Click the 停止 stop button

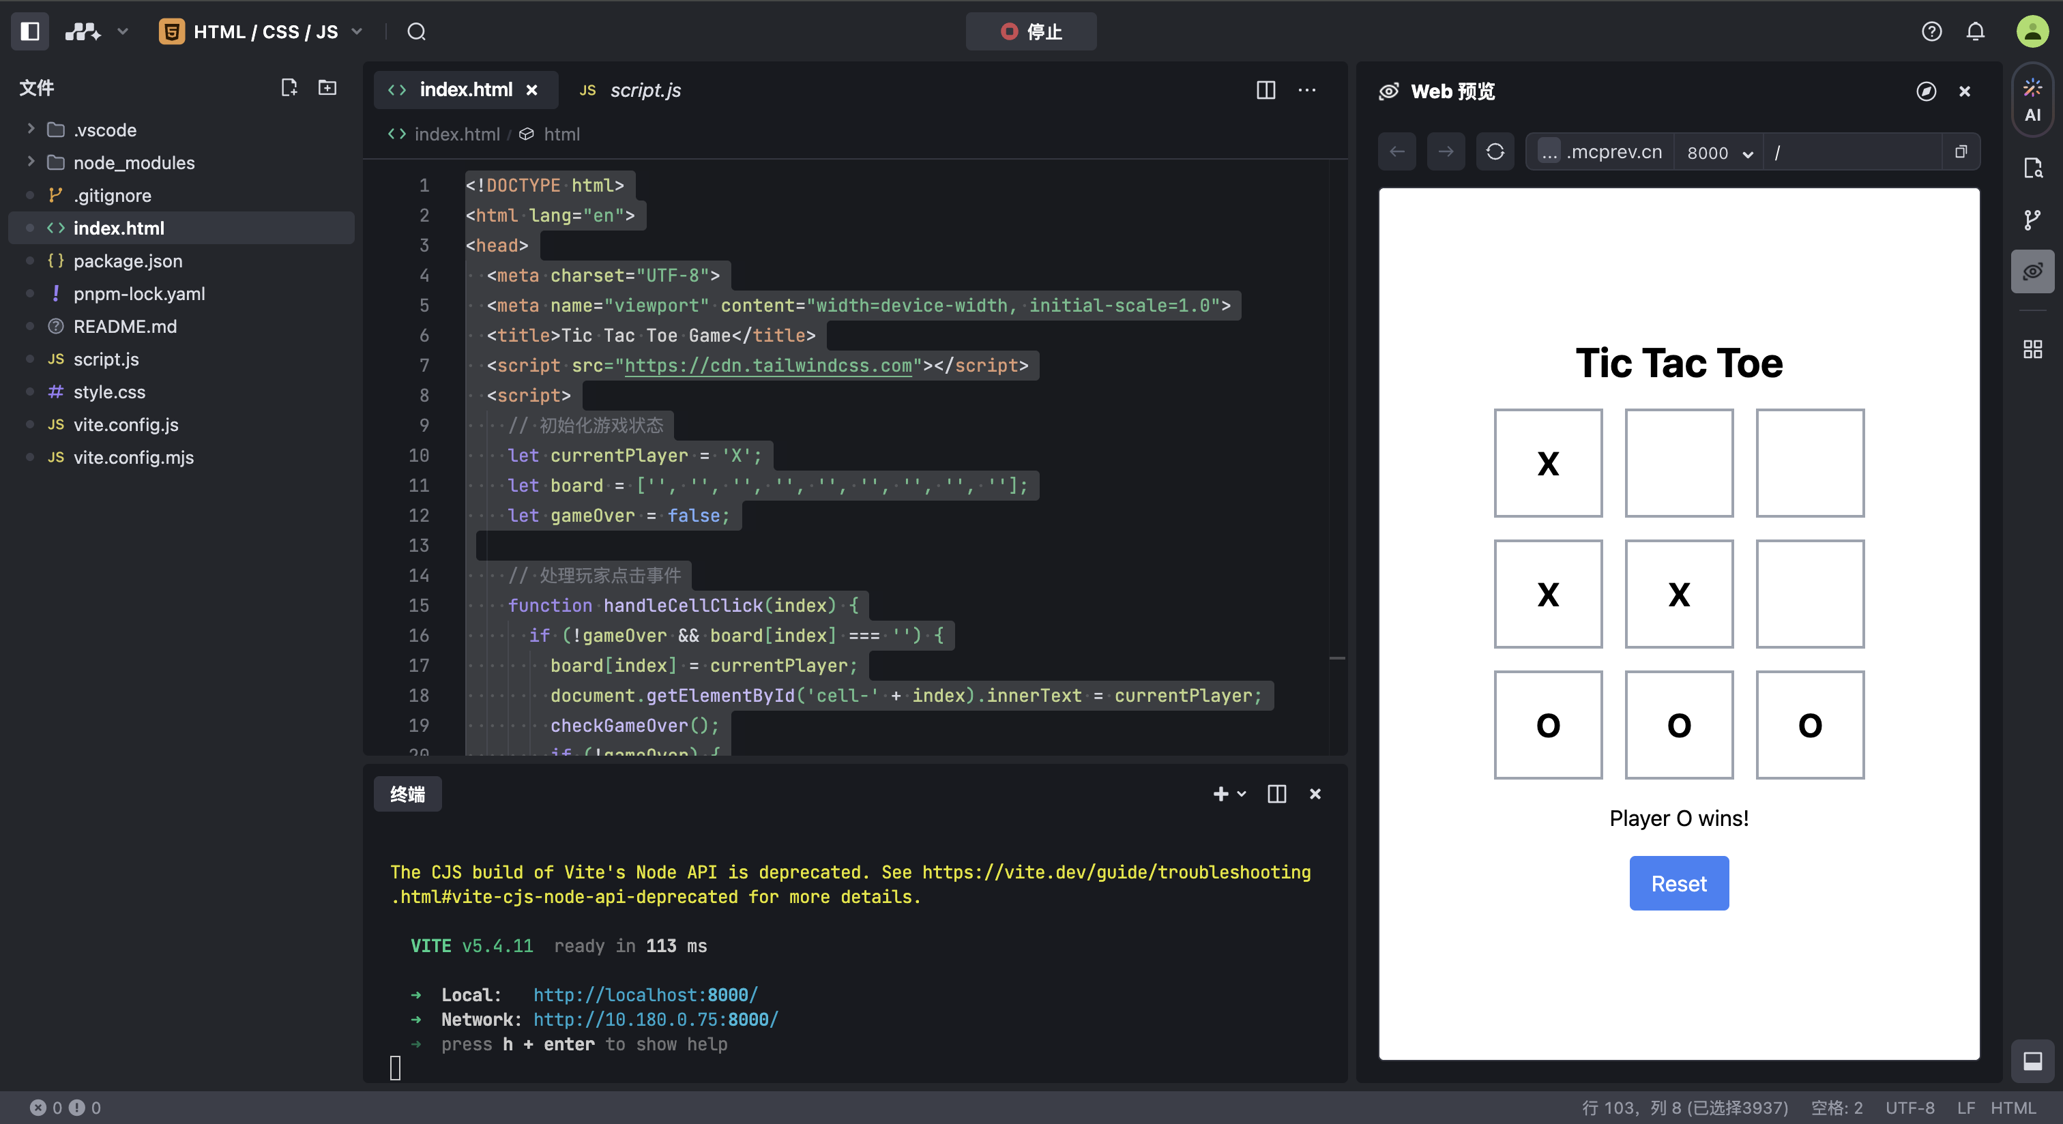pyautogui.click(x=1031, y=31)
